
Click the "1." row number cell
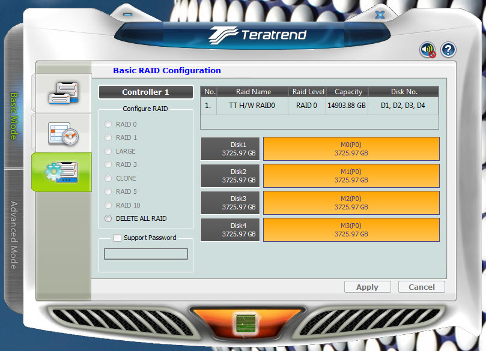pyautogui.click(x=208, y=106)
